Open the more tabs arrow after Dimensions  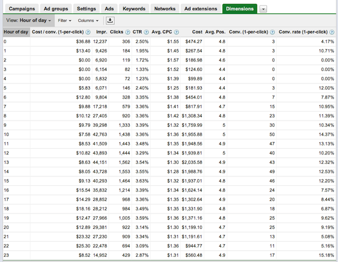263,9
